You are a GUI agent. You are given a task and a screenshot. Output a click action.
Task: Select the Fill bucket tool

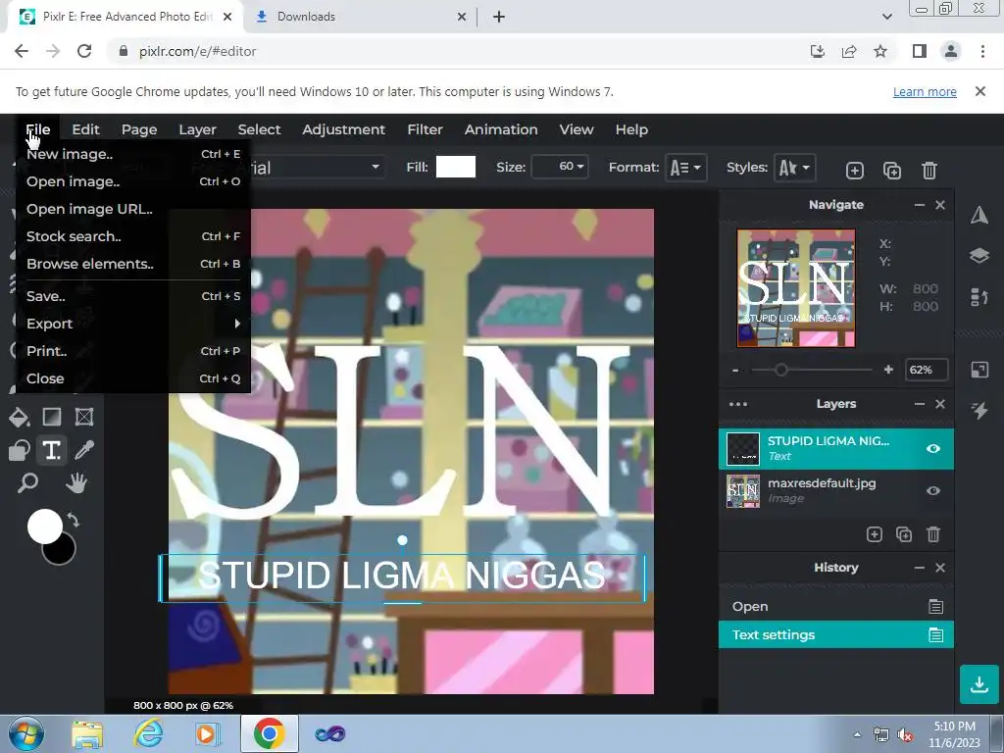pyautogui.click(x=20, y=418)
